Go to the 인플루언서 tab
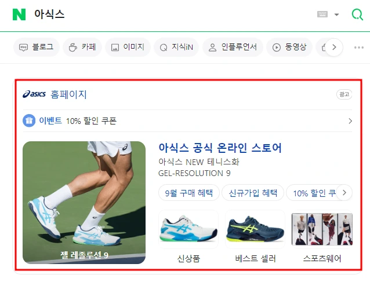 pos(233,47)
